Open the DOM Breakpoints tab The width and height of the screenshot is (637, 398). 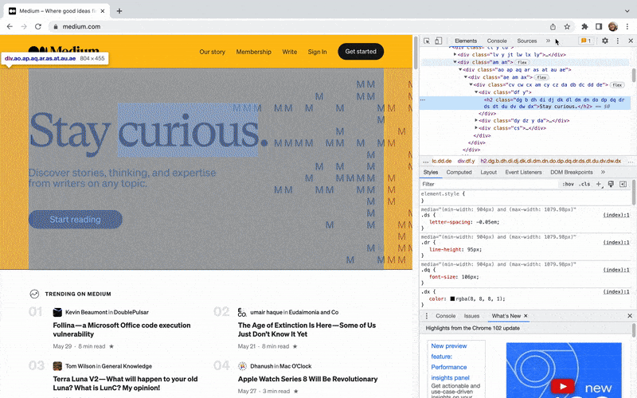click(571, 172)
